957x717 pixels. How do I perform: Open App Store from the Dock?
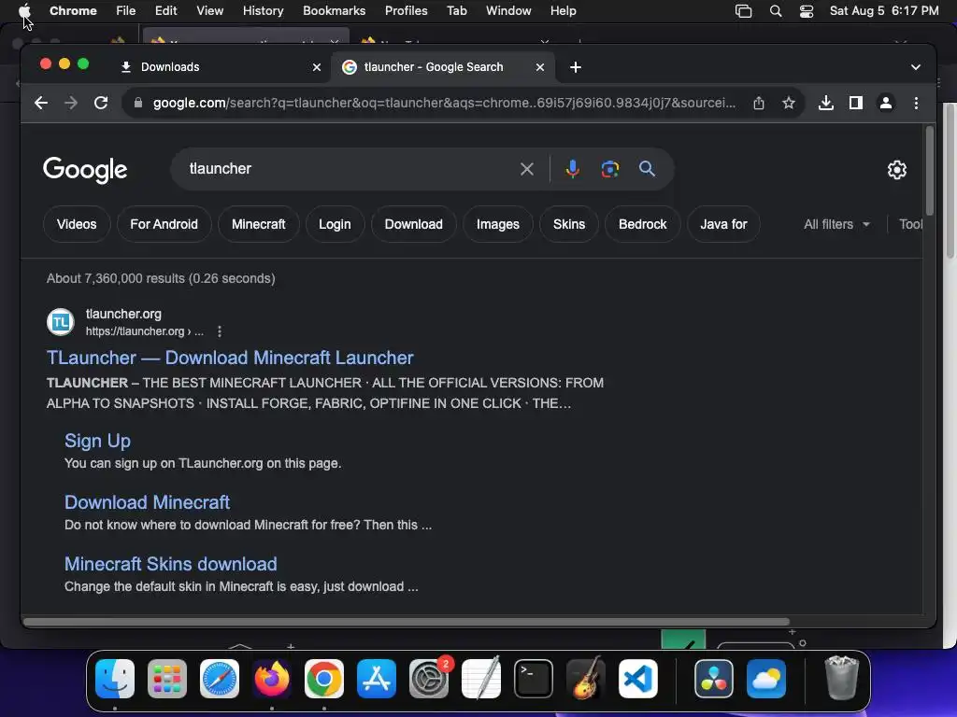pyautogui.click(x=377, y=679)
